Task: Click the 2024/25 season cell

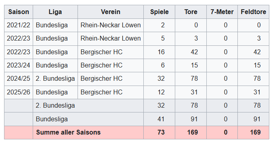Action: 19,78
